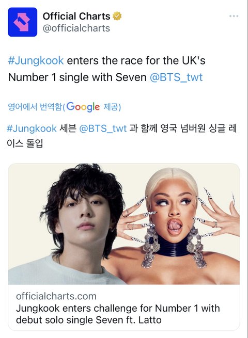
Task: Open the Official Charts profile avatar
Action: pyautogui.click(x=22, y=22)
